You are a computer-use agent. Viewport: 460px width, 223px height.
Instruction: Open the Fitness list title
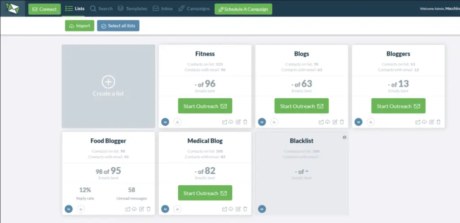click(205, 54)
